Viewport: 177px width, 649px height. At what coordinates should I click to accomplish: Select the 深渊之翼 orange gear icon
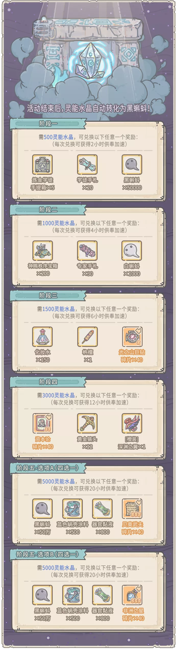coord(132,423)
